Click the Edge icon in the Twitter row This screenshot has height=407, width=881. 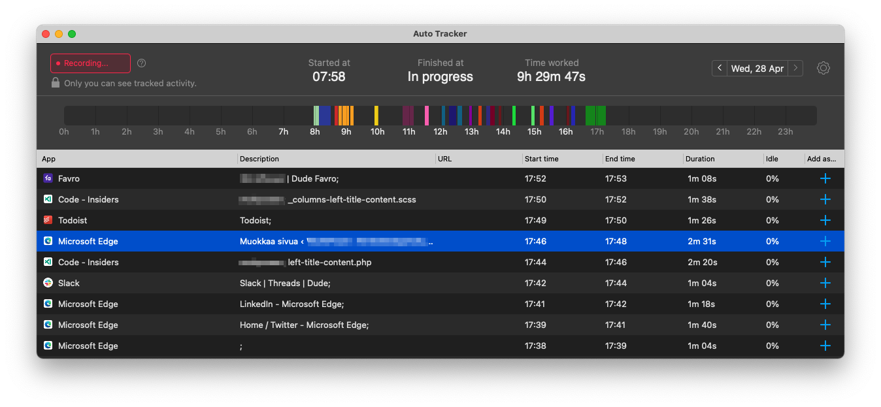pyautogui.click(x=48, y=325)
